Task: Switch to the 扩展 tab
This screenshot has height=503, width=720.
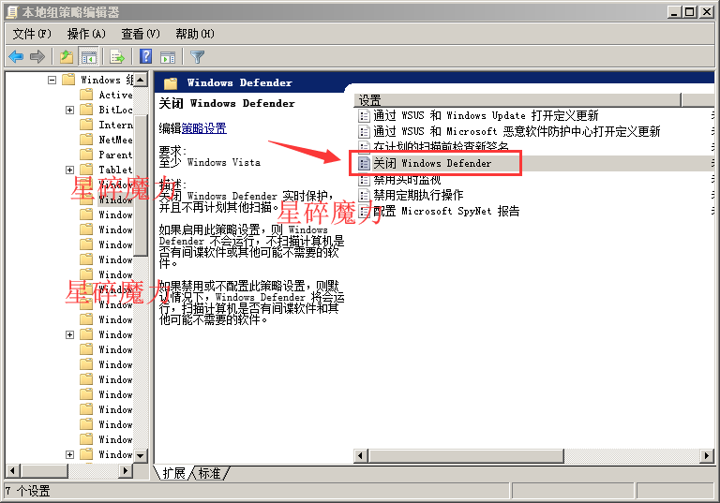Action: [173, 473]
